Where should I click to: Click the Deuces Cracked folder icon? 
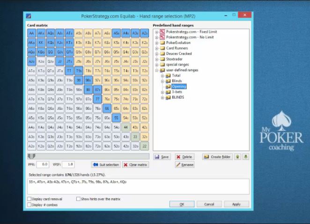click(162, 53)
